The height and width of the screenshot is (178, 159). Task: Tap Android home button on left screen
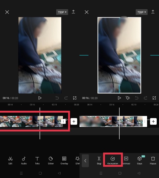40,173
